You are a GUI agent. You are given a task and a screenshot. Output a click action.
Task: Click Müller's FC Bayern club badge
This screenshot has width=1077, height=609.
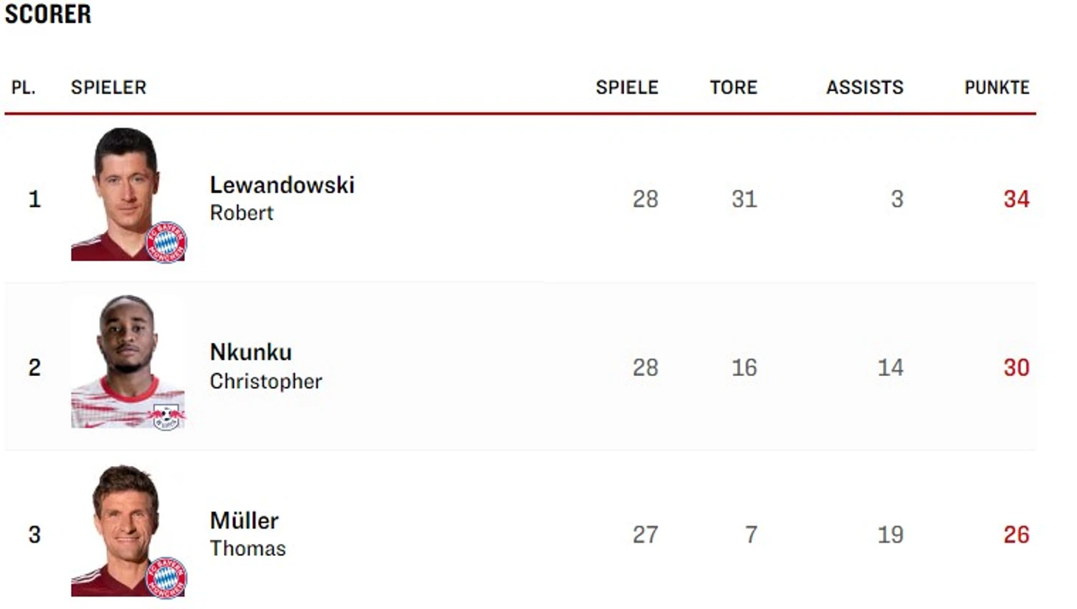point(166,577)
